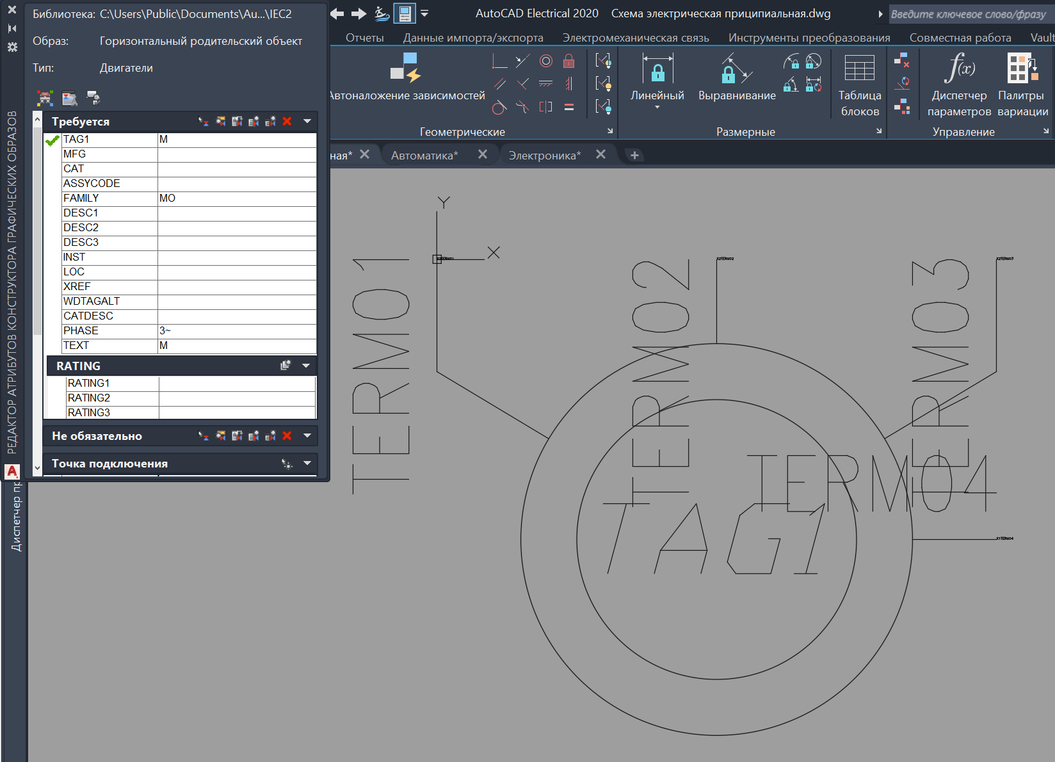This screenshot has height=762, width=1055.
Task: Click the keyword search input field
Action: click(x=972, y=14)
